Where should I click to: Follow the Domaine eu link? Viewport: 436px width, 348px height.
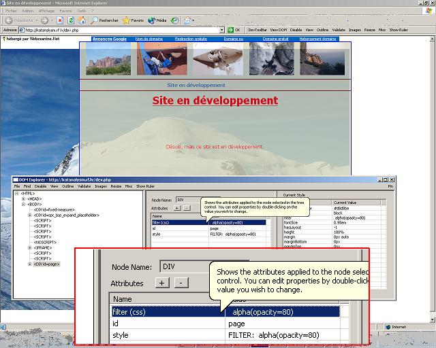click(x=233, y=39)
